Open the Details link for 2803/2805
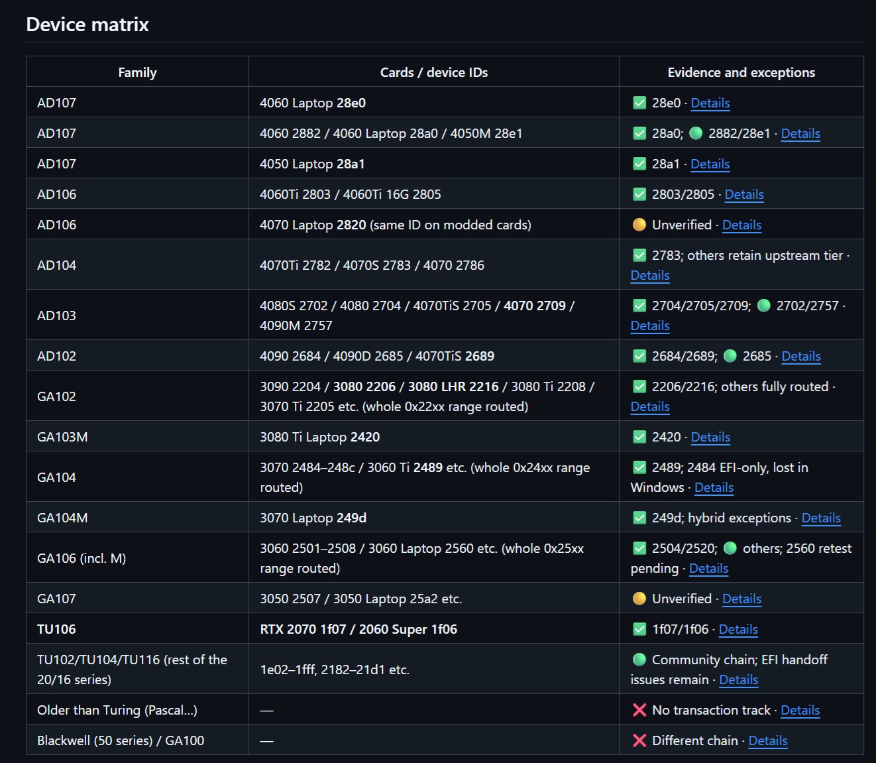Screen dimensions: 876x763 click(x=744, y=194)
